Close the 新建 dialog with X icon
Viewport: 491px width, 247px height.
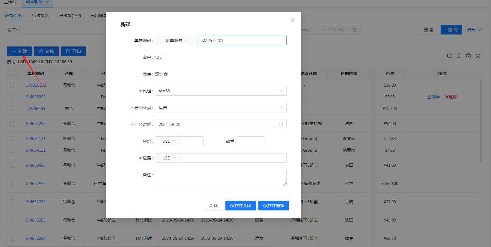292,20
